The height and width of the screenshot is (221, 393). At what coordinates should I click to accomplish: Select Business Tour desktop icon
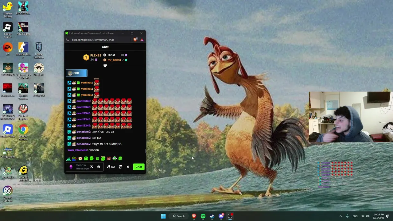[23, 71]
